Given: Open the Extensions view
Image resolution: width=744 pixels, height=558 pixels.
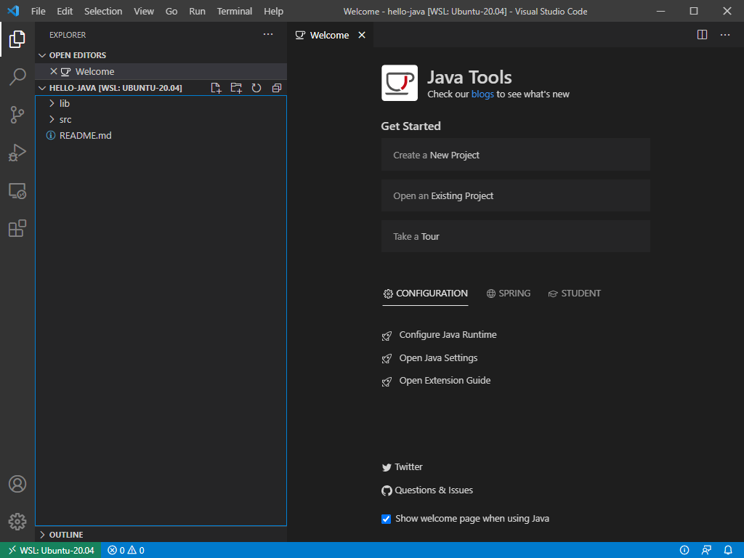Looking at the screenshot, I should click(17, 228).
